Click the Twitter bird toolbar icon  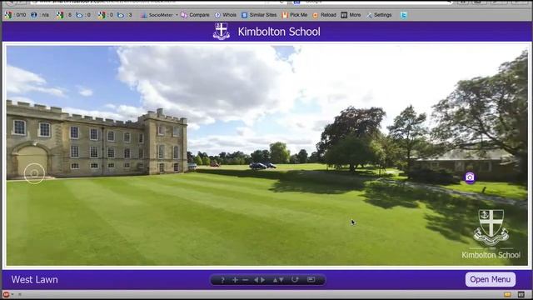point(403,15)
